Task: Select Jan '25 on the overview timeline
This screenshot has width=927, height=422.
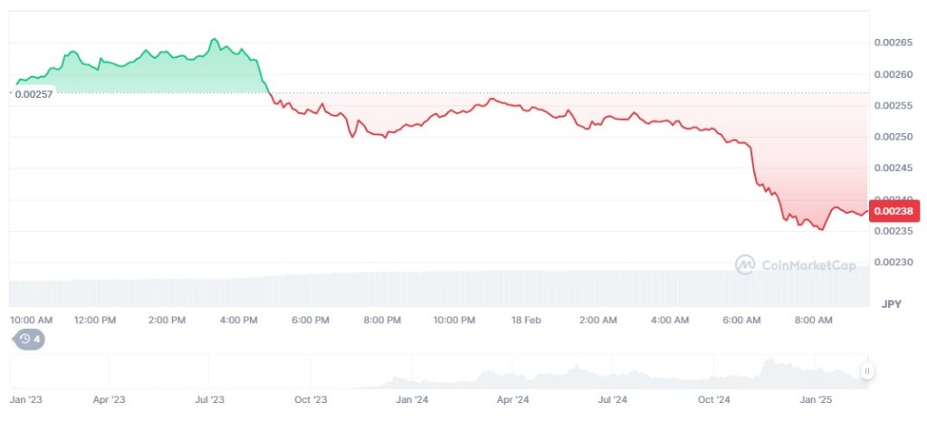Action: coord(820,398)
